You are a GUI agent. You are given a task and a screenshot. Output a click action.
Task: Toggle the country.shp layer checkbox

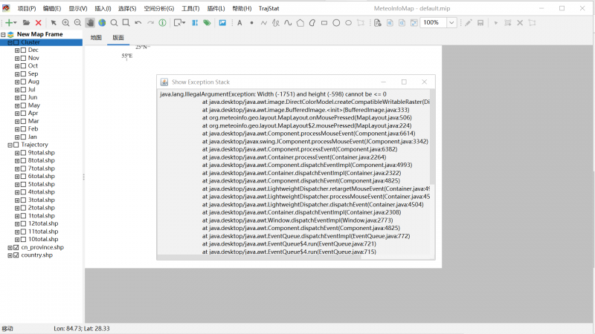[x=16, y=255]
